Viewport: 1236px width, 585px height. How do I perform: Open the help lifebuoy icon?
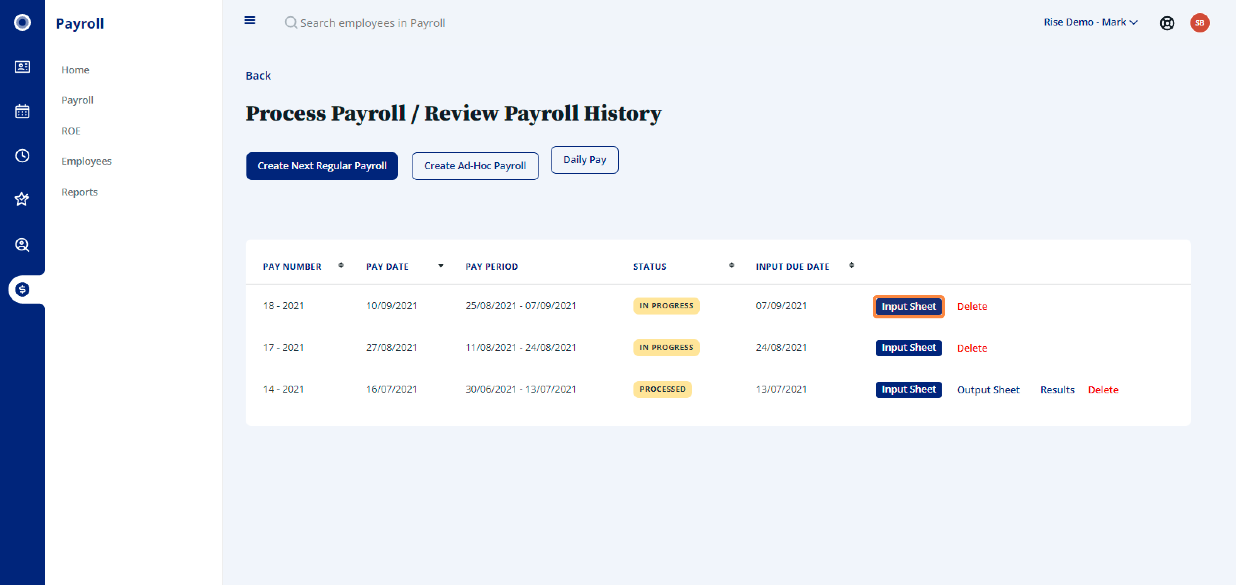[1167, 22]
